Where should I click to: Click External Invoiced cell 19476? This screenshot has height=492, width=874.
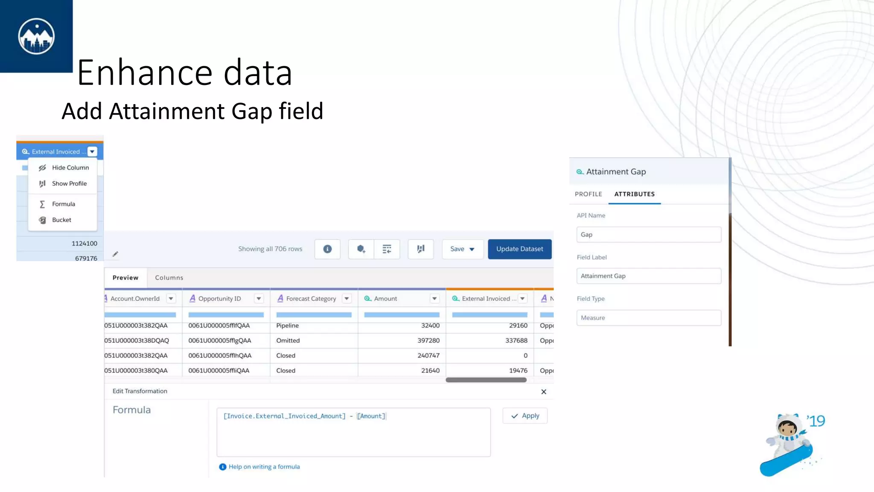(489, 370)
